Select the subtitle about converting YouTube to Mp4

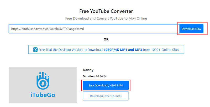click(106, 18)
